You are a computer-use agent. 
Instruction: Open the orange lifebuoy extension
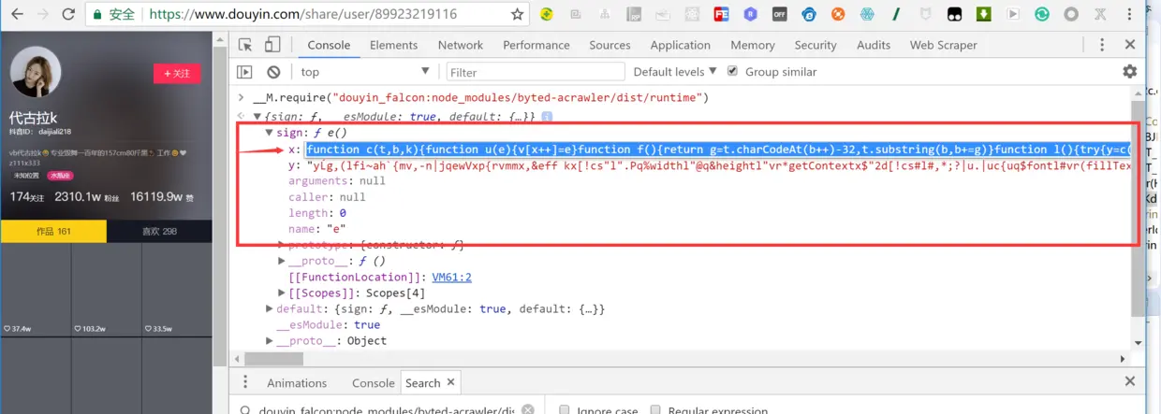point(838,14)
